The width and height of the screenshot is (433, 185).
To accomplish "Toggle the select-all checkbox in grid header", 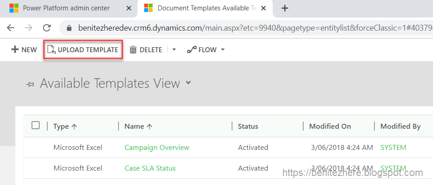I will [36, 126].
